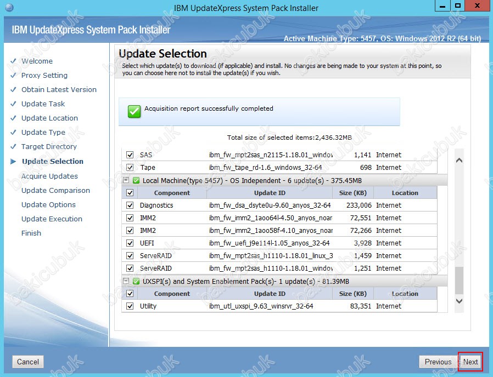Uncheck the UEFI update checkbox

click(130, 243)
